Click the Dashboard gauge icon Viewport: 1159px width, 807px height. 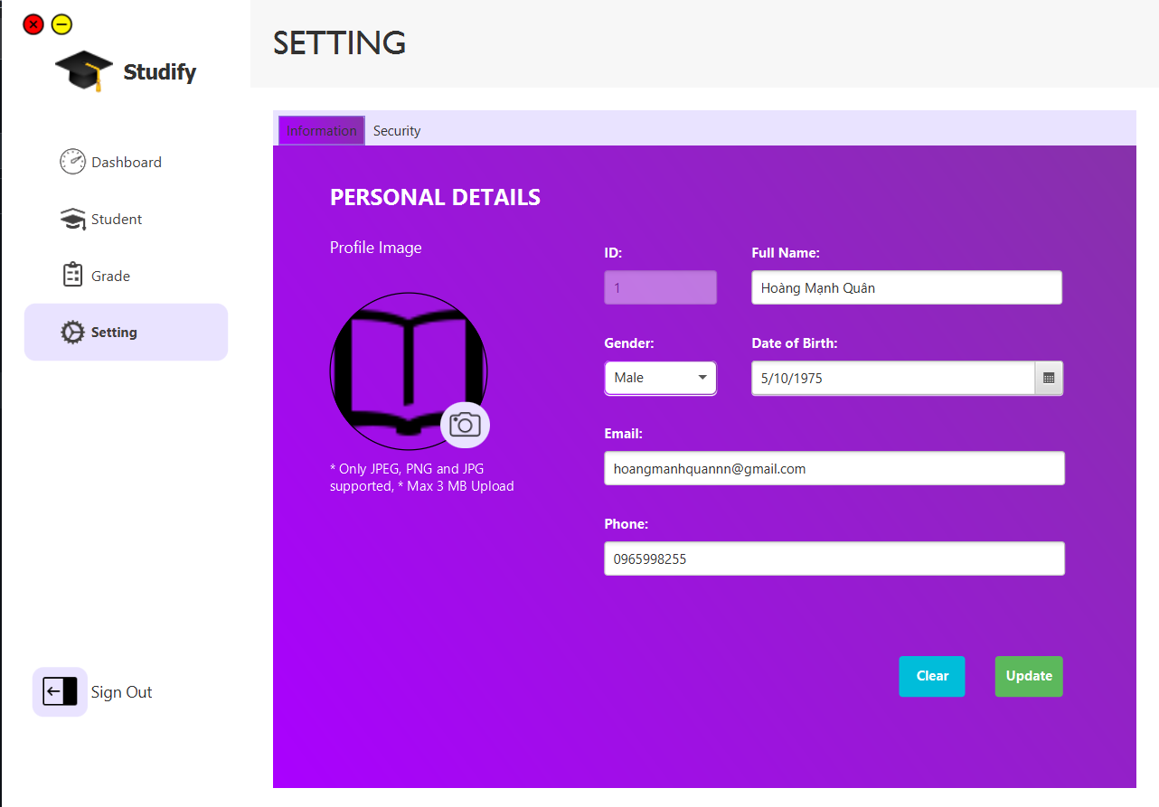click(72, 162)
